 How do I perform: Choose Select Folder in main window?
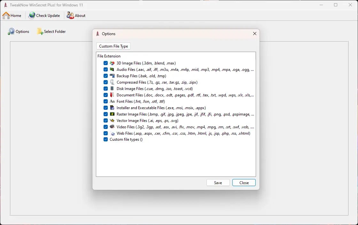click(x=51, y=32)
